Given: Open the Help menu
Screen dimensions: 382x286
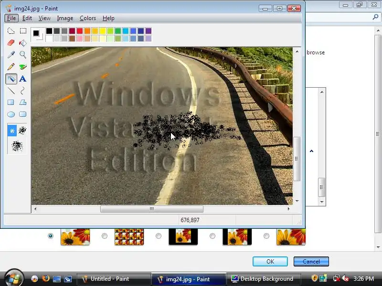Looking at the screenshot, I should pos(108,18).
